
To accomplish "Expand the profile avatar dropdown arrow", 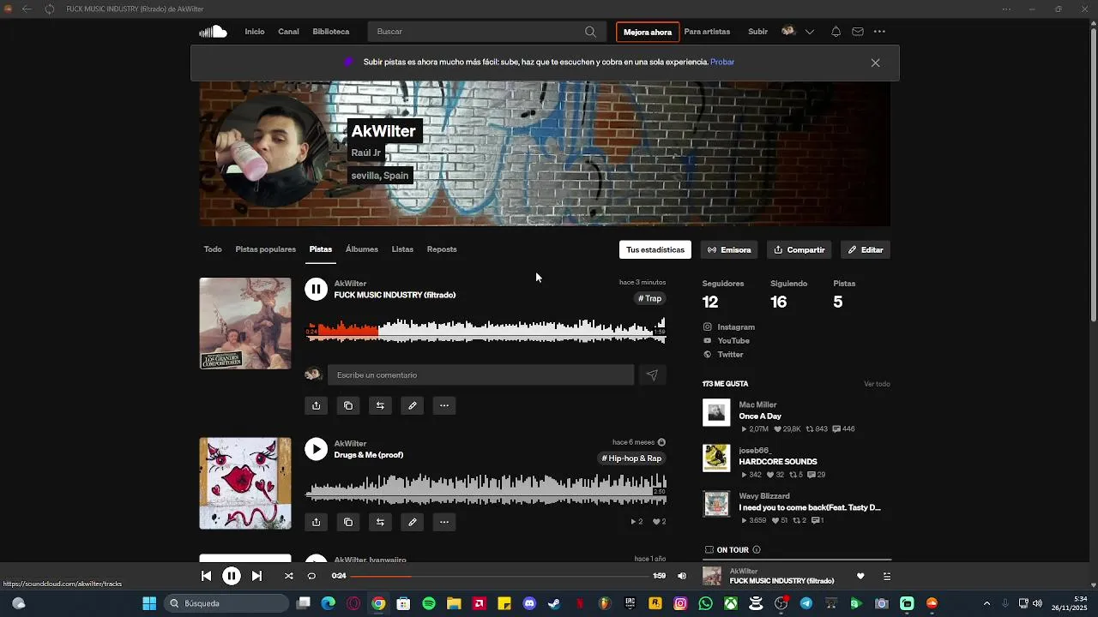I will (809, 32).
